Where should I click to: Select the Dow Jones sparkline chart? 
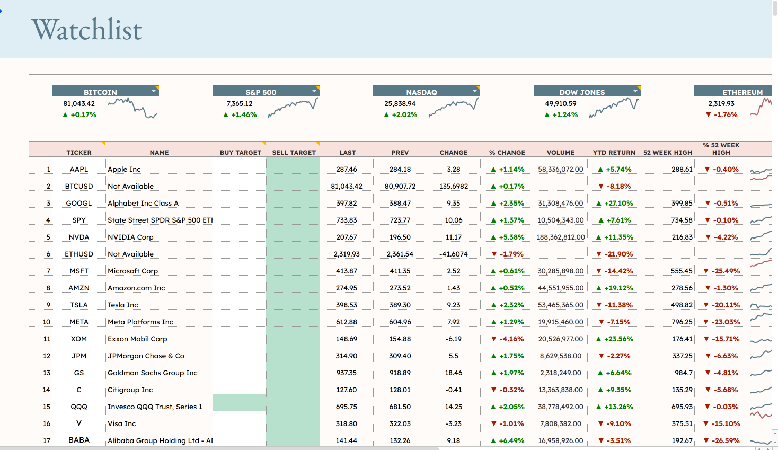pyautogui.click(x=614, y=108)
